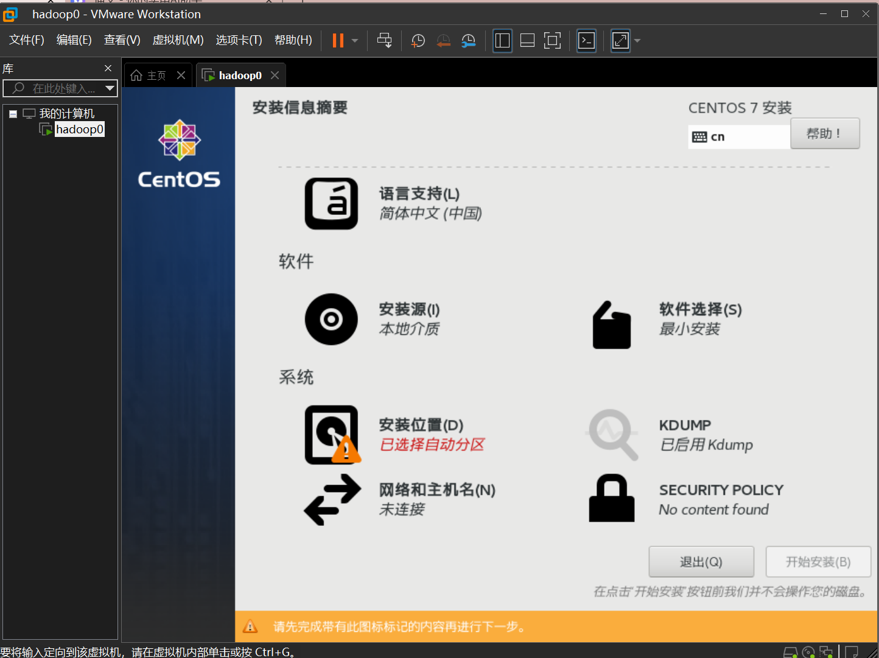Open the snapshot manager
The image size is (879, 658).
[468, 41]
